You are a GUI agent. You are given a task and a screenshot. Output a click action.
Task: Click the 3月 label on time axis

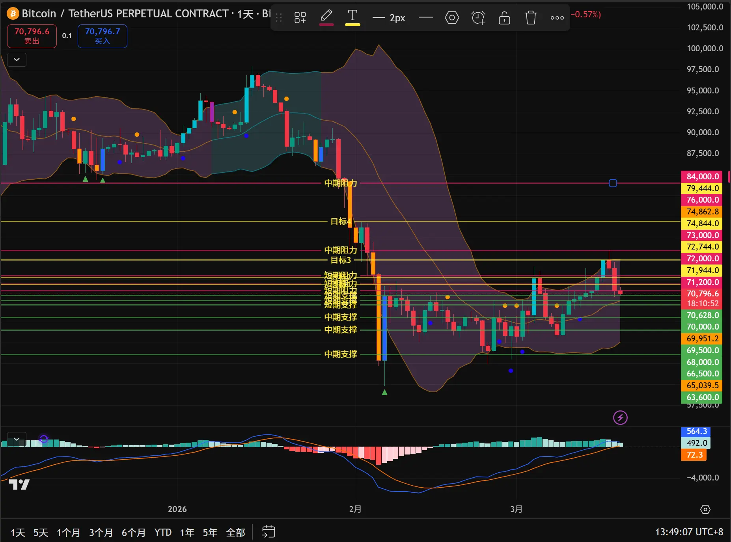(517, 509)
